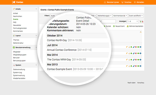
Task: Open Mitgliedergruppen in the sidebar
Action: [x=20, y=55]
